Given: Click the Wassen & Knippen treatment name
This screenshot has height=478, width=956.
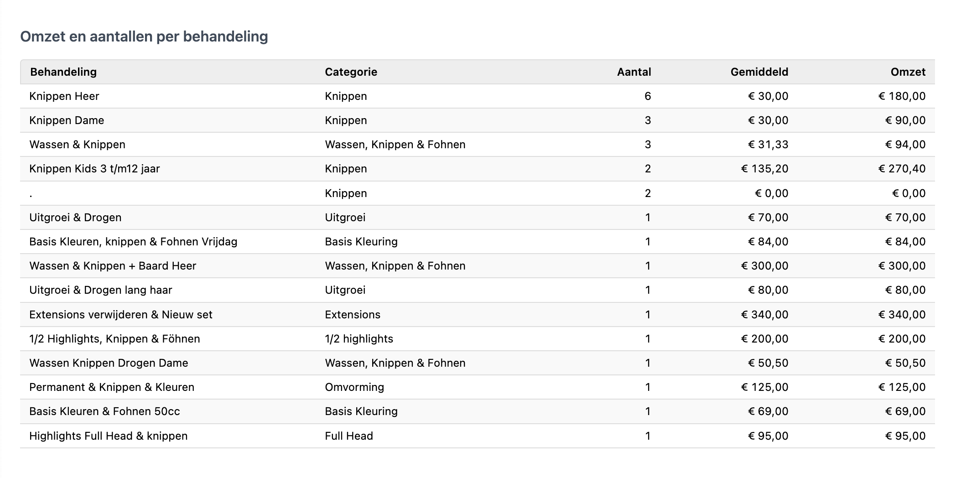Looking at the screenshot, I should pyautogui.click(x=77, y=145).
